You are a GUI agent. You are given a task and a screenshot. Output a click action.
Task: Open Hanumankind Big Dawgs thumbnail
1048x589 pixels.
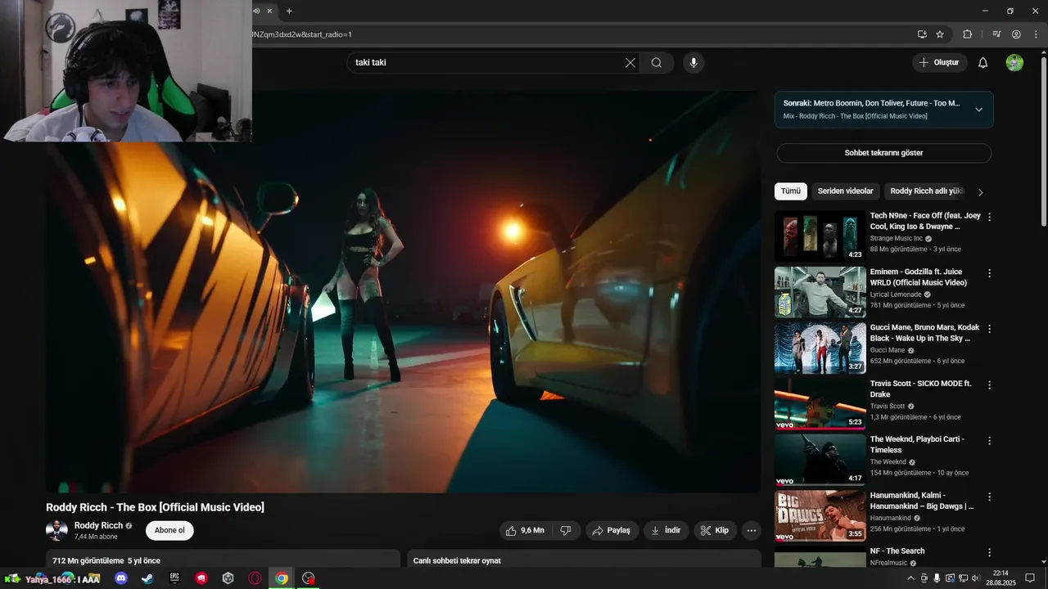(x=820, y=515)
